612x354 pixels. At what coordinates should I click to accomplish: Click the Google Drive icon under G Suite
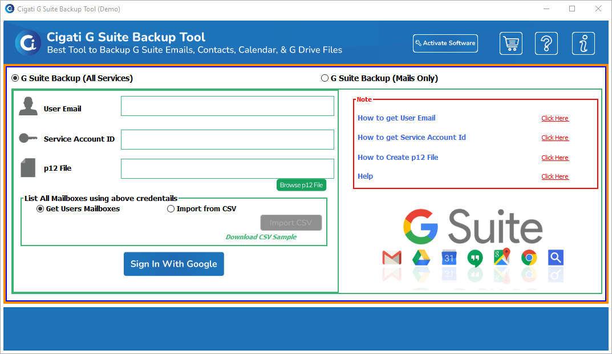[x=421, y=258]
